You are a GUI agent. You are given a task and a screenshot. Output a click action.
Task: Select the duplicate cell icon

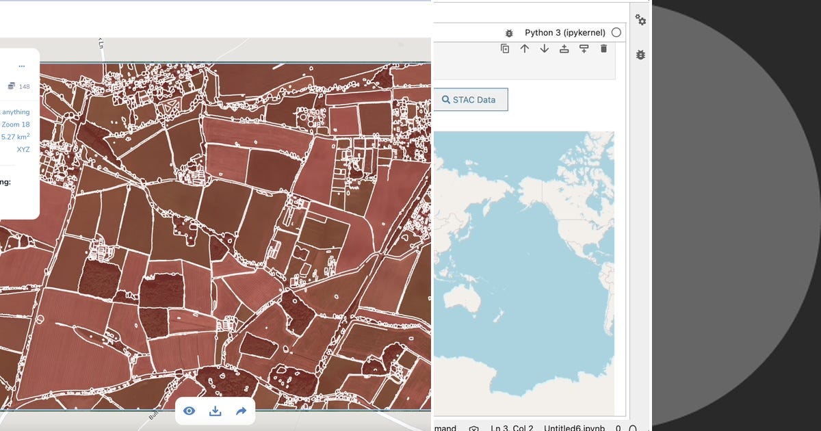[x=504, y=49]
